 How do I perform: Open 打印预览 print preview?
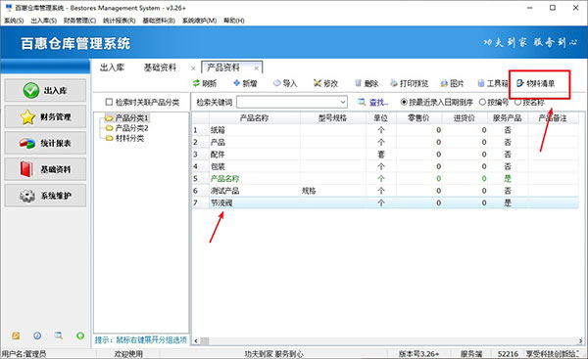(x=409, y=83)
